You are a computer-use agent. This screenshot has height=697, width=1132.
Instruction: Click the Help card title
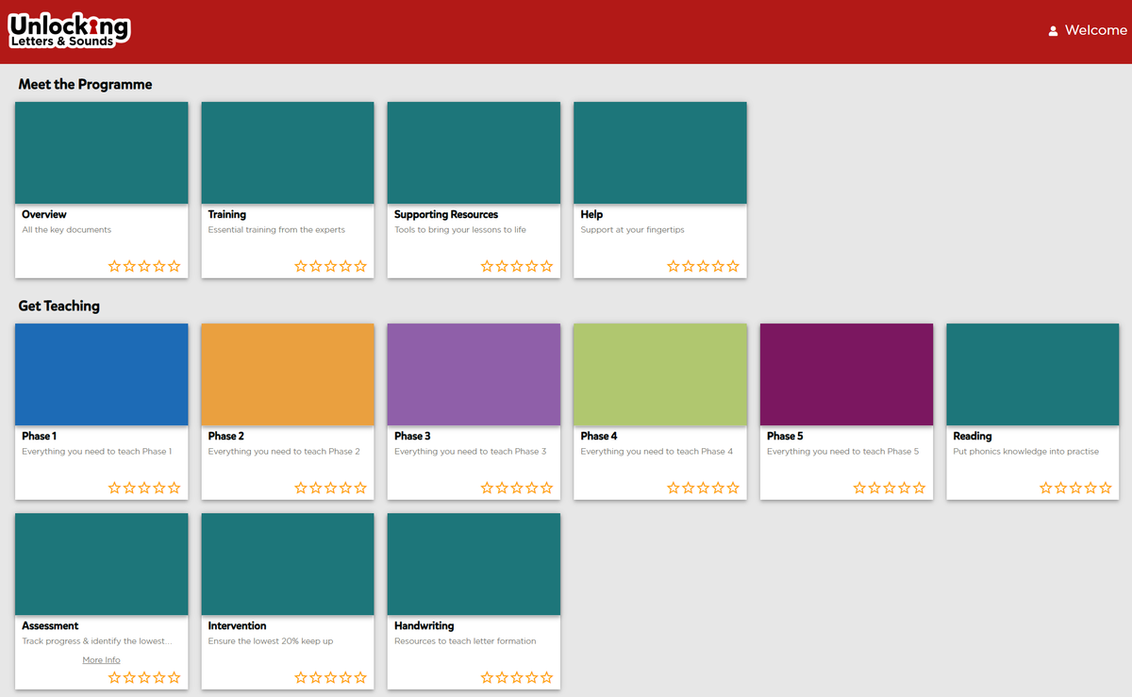point(591,215)
